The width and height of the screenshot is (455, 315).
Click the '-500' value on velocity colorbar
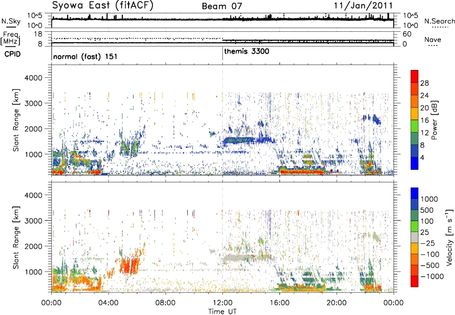(x=430, y=266)
